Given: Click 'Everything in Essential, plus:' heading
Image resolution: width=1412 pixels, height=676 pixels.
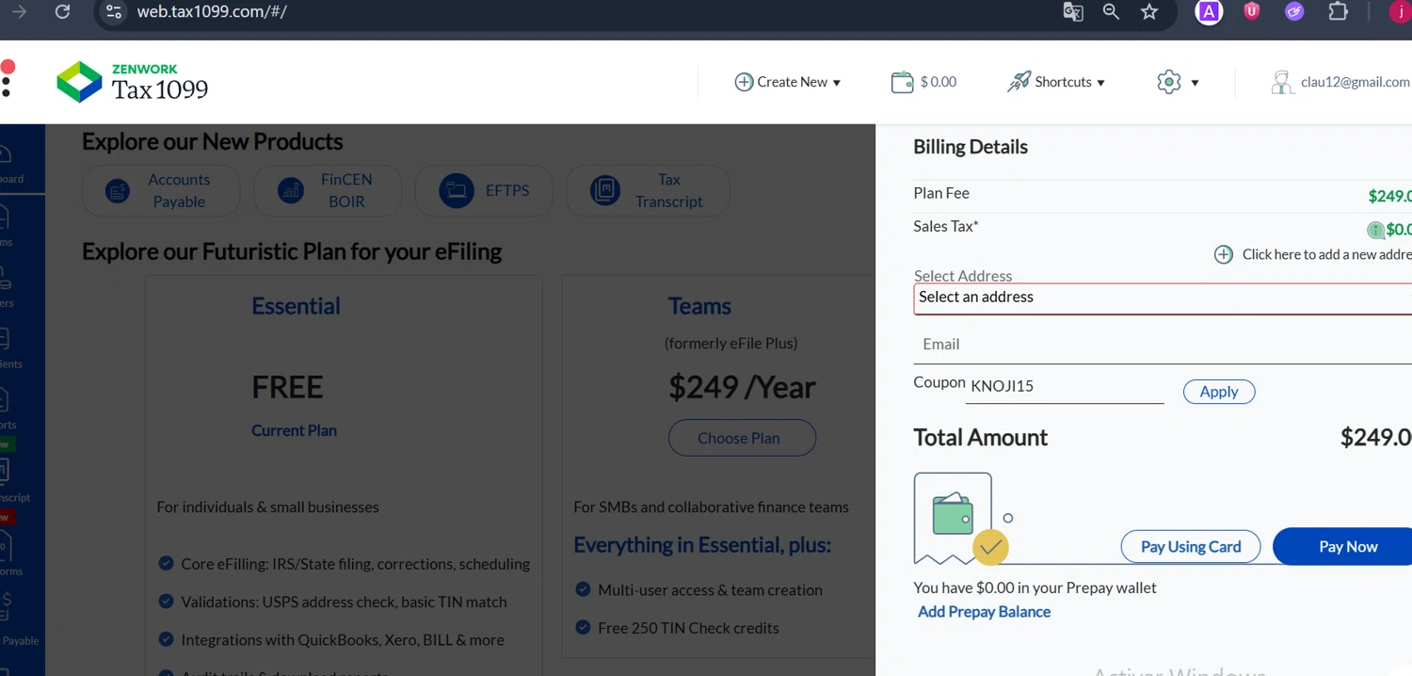Looking at the screenshot, I should (x=702, y=545).
